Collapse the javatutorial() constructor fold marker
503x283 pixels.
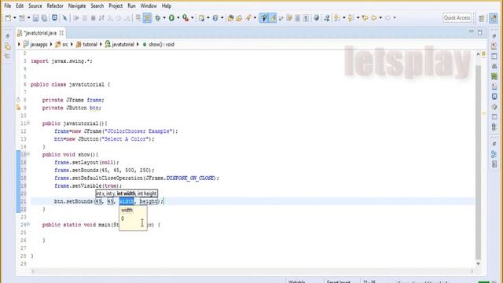[x=28, y=123]
